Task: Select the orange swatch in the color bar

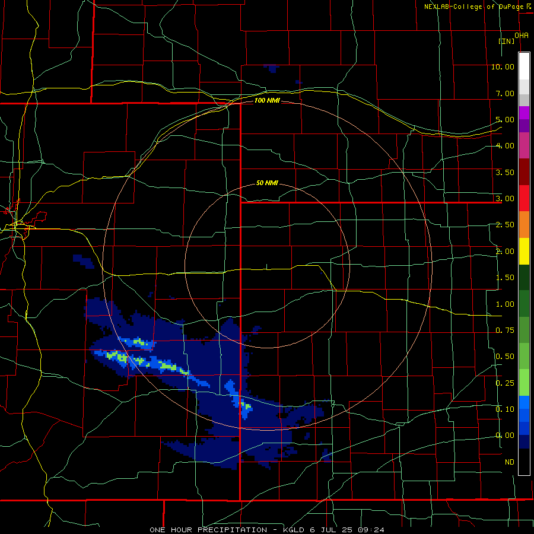Action: point(524,225)
